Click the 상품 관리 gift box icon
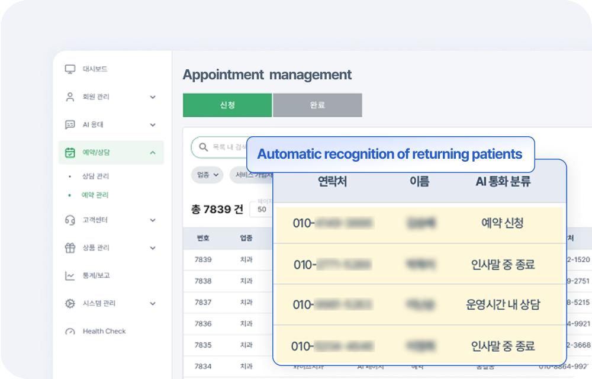 70,248
